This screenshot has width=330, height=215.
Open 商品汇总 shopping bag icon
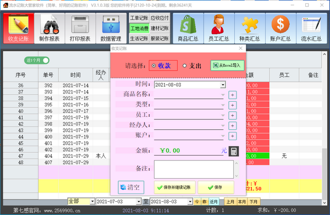[188, 28]
